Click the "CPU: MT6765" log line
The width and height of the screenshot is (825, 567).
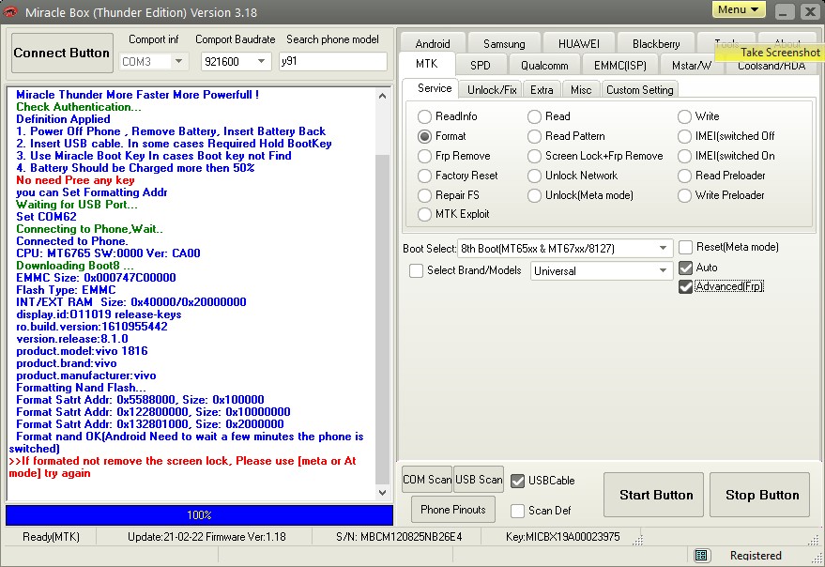[x=108, y=253]
